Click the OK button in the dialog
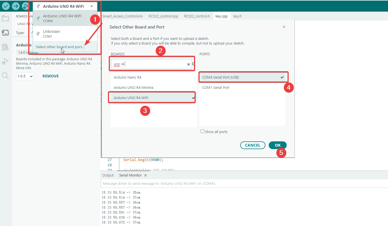Viewport: 388px width, 226px height. [278, 145]
